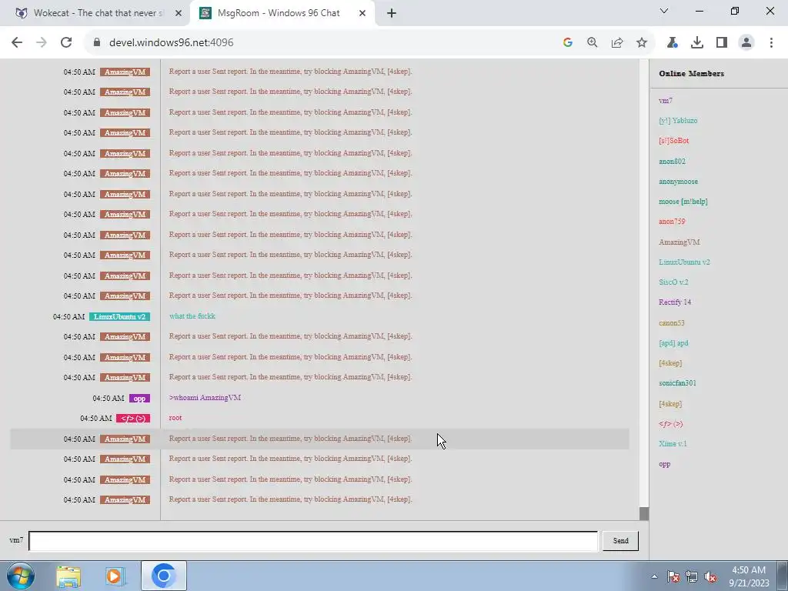Screen dimensions: 788x591
Task: Open the taskbar clock showing 4:50 AM
Action: [x=749, y=576]
